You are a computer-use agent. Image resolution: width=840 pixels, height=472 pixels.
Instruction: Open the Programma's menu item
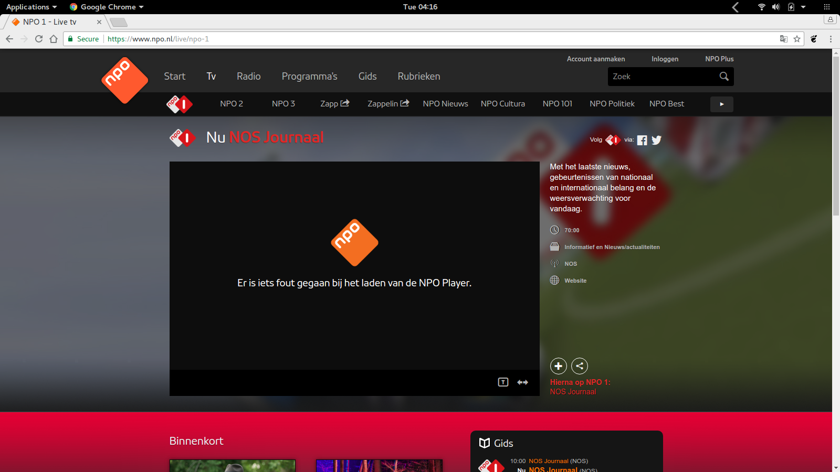pyautogui.click(x=309, y=77)
